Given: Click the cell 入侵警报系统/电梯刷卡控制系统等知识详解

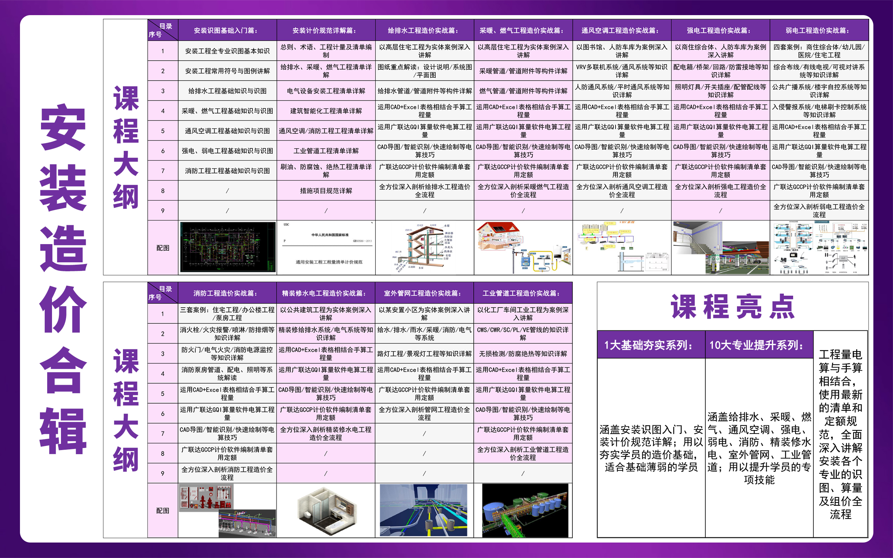Looking at the screenshot, I should point(819,111).
